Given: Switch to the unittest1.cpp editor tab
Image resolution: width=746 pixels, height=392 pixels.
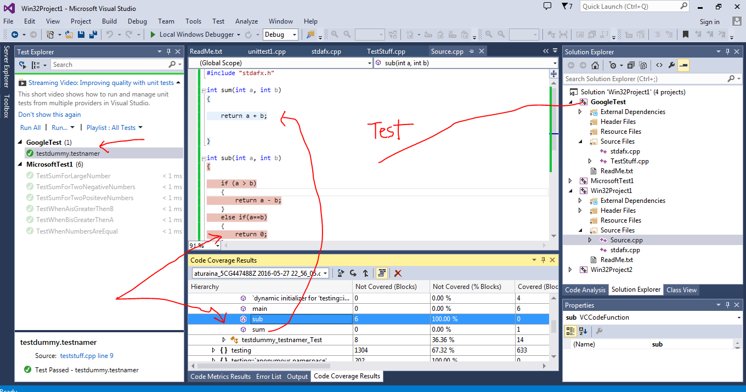Looking at the screenshot, I should tap(267, 52).
